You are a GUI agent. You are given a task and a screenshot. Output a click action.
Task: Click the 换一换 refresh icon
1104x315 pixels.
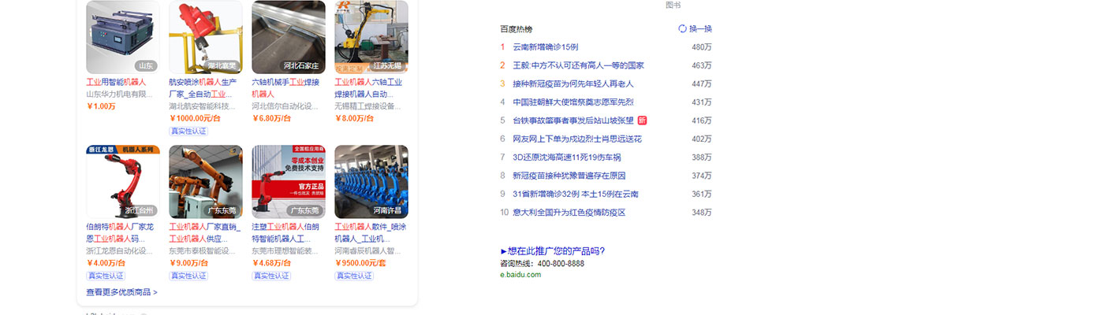click(x=682, y=29)
